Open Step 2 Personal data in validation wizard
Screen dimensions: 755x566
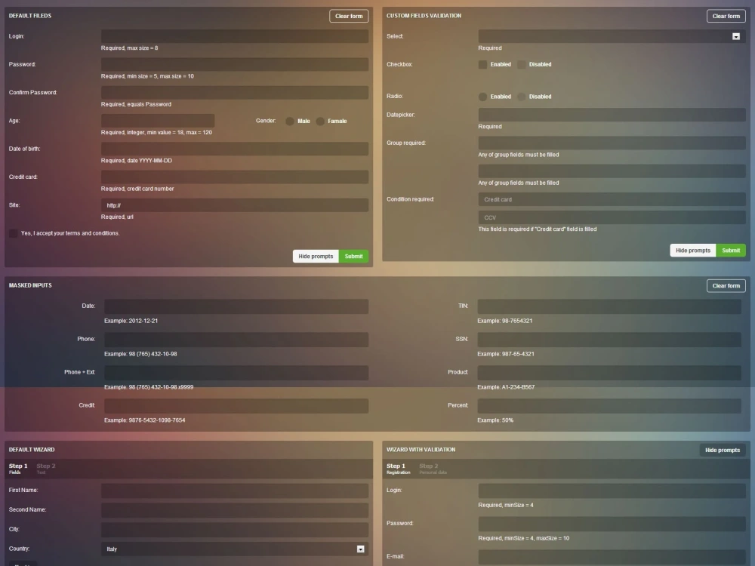click(x=433, y=469)
